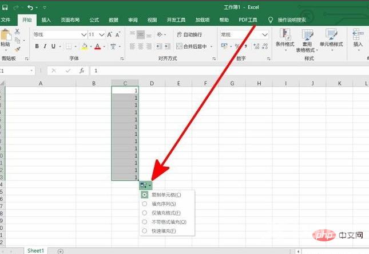Image resolution: width=369 pixels, height=254 pixels.
Task: Select the 快速填充 radio option
Action: click(x=144, y=230)
